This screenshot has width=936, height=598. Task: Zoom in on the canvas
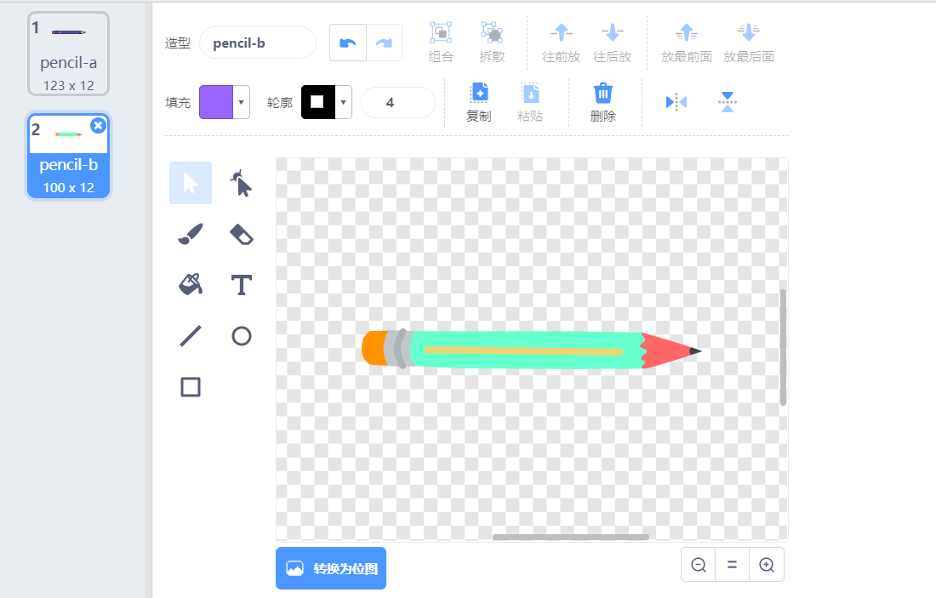pyautogui.click(x=766, y=565)
